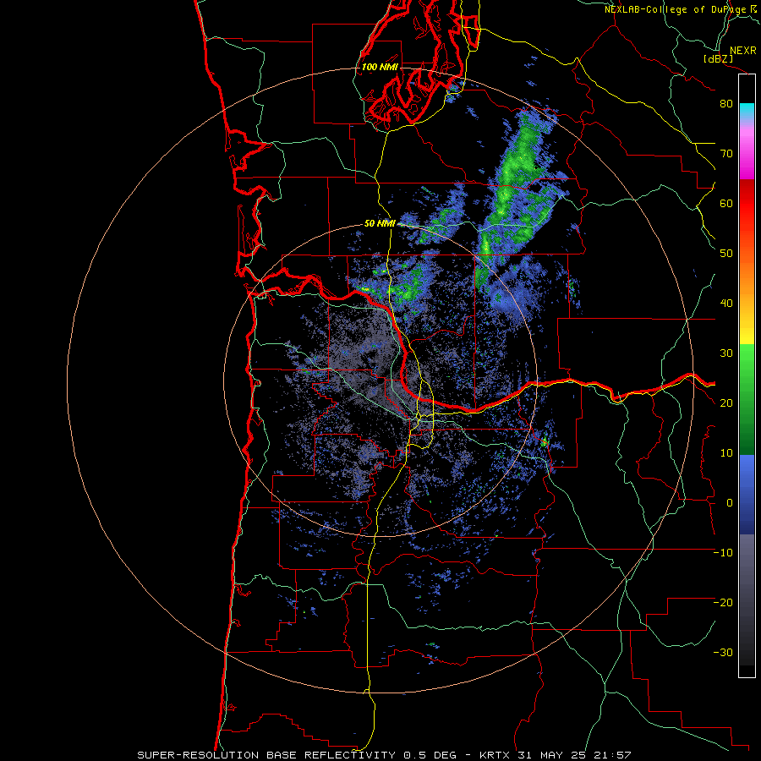Click the -20 value on the dBZ scale

[x=723, y=603]
